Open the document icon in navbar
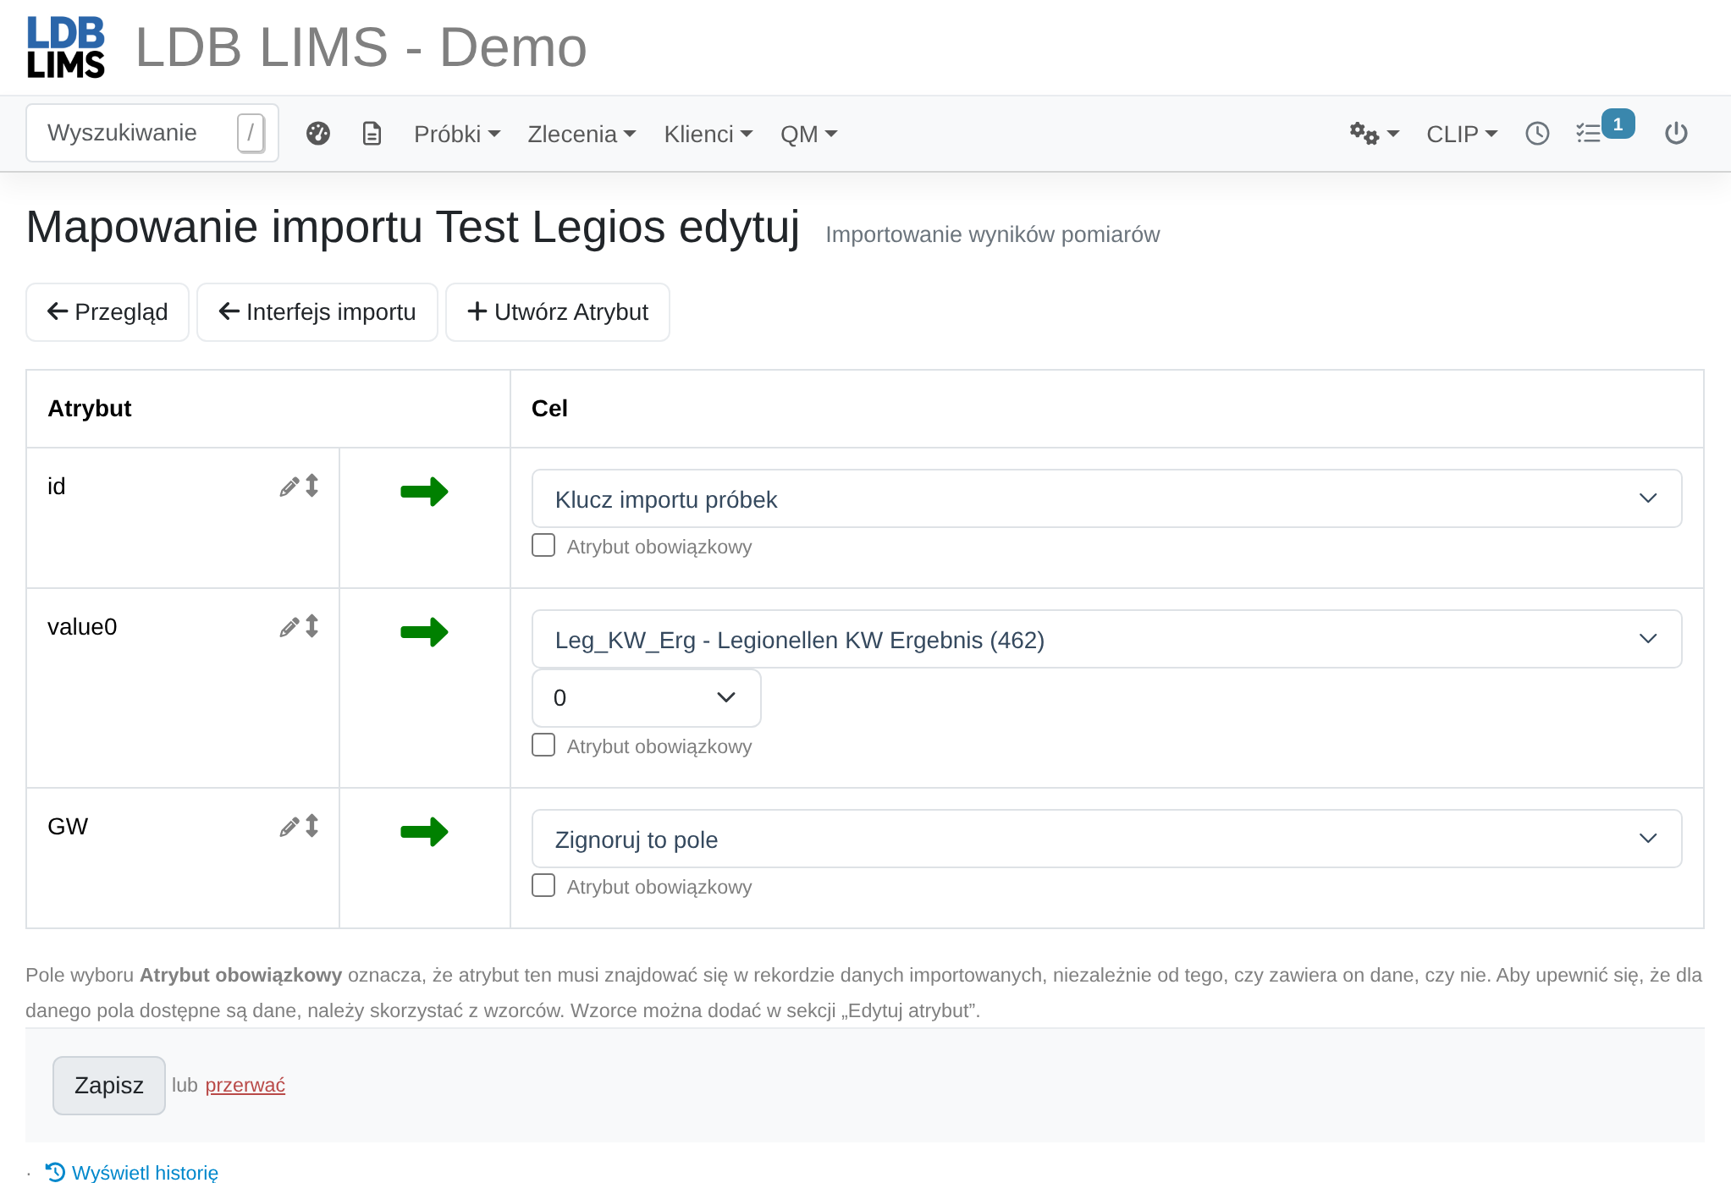Image resolution: width=1731 pixels, height=1183 pixels. 372,134
